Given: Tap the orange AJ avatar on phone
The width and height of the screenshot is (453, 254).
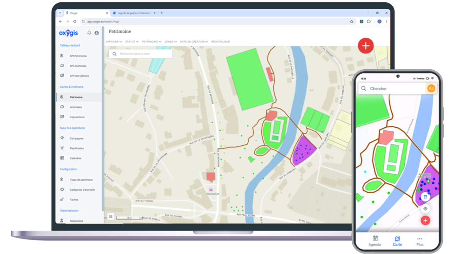Looking at the screenshot, I should pos(430,88).
